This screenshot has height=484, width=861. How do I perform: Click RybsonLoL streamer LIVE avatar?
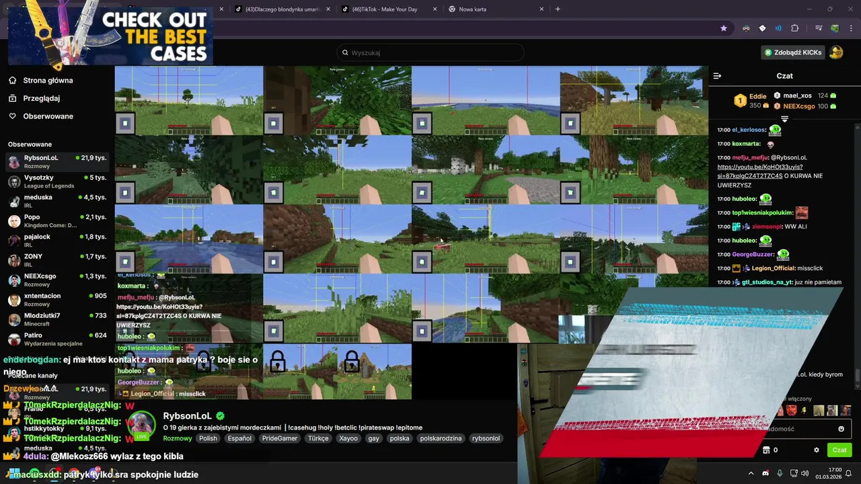click(142, 426)
